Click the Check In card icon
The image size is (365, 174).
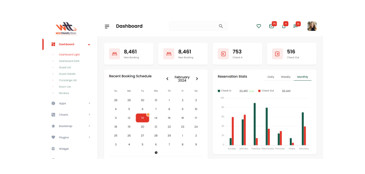[223, 54]
